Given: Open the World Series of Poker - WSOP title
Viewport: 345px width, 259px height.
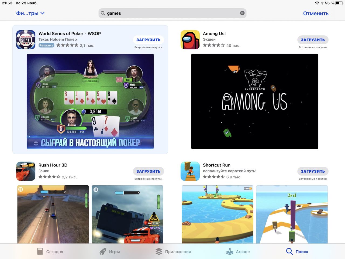Looking at the screenshot, I should click(70, 33).
